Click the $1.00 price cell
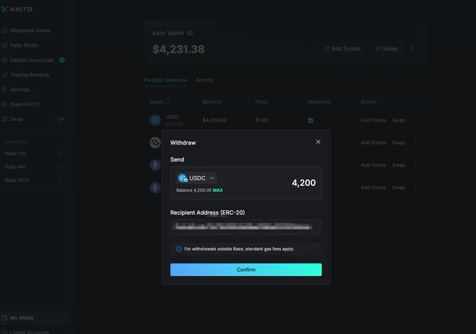This screenshot has width=476, height=334. (x=261, y=120)
